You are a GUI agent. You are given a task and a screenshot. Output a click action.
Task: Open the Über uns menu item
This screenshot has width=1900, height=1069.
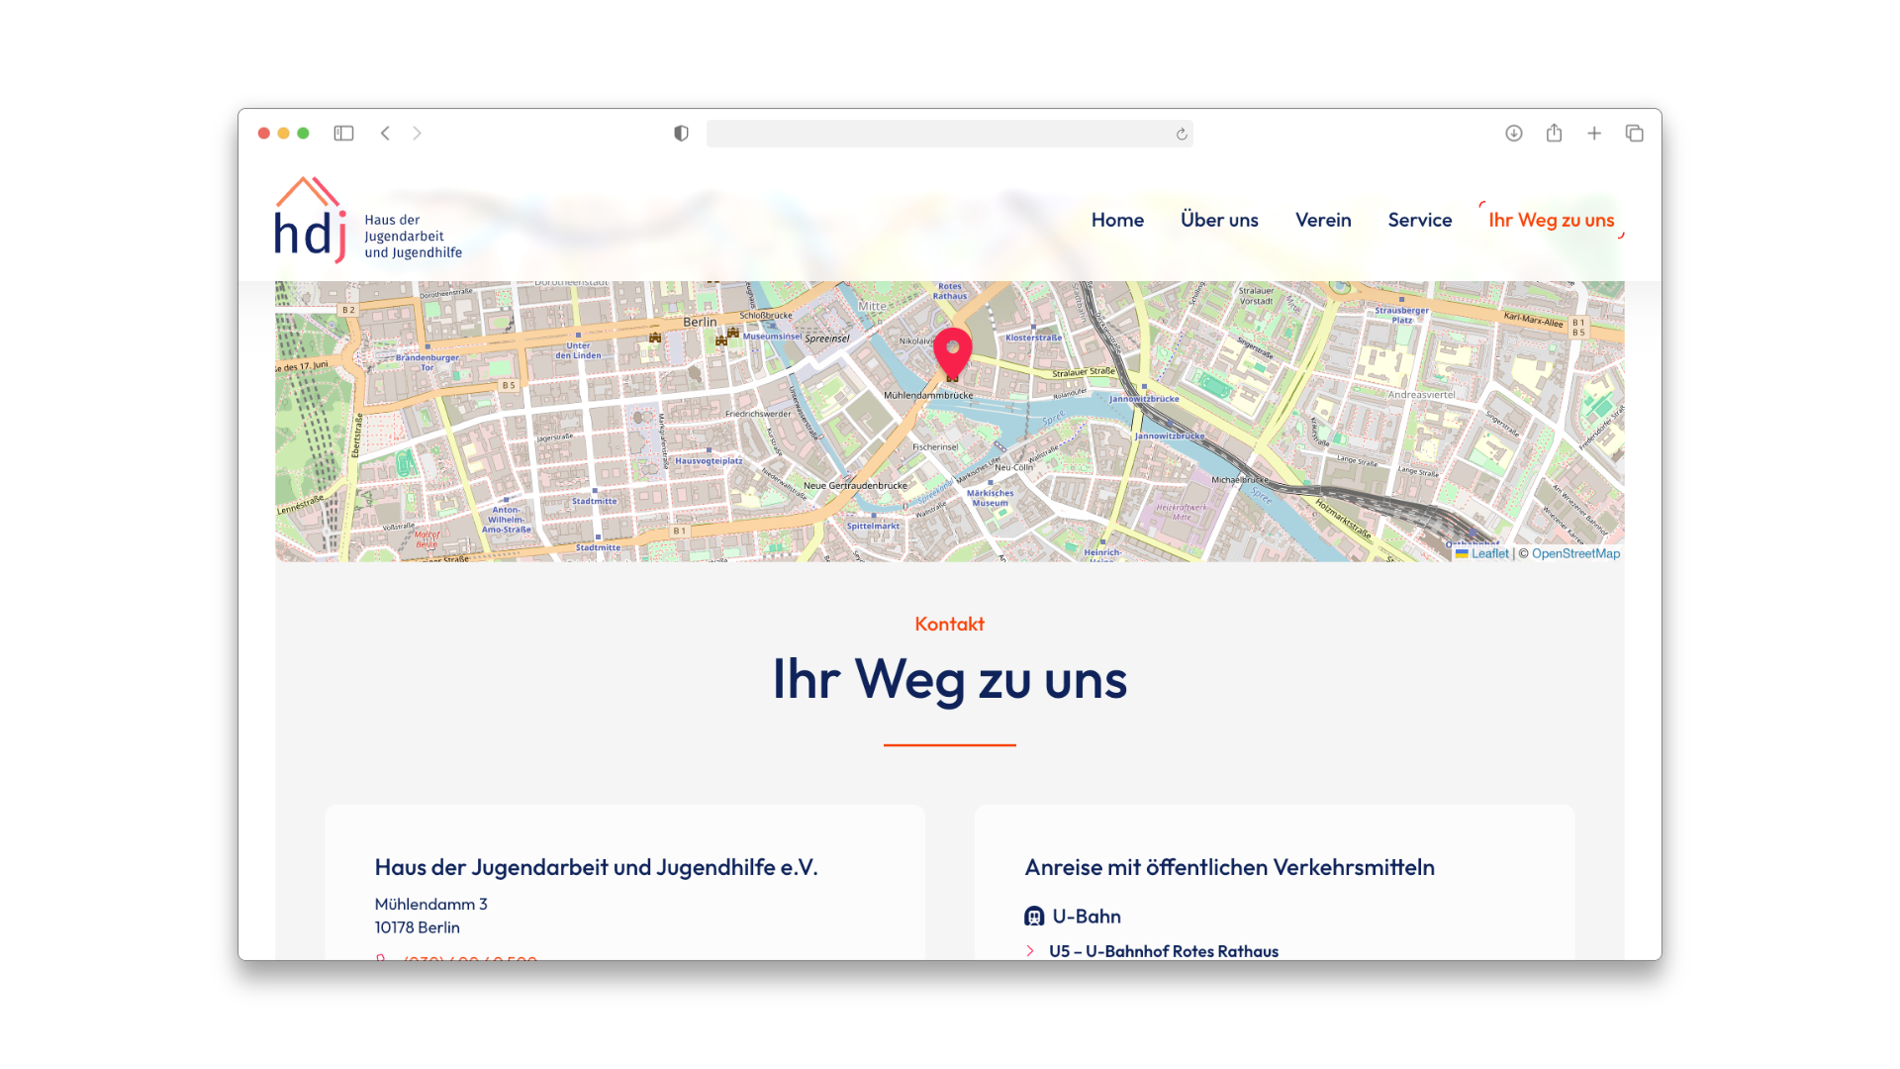tap(1219, 220)
